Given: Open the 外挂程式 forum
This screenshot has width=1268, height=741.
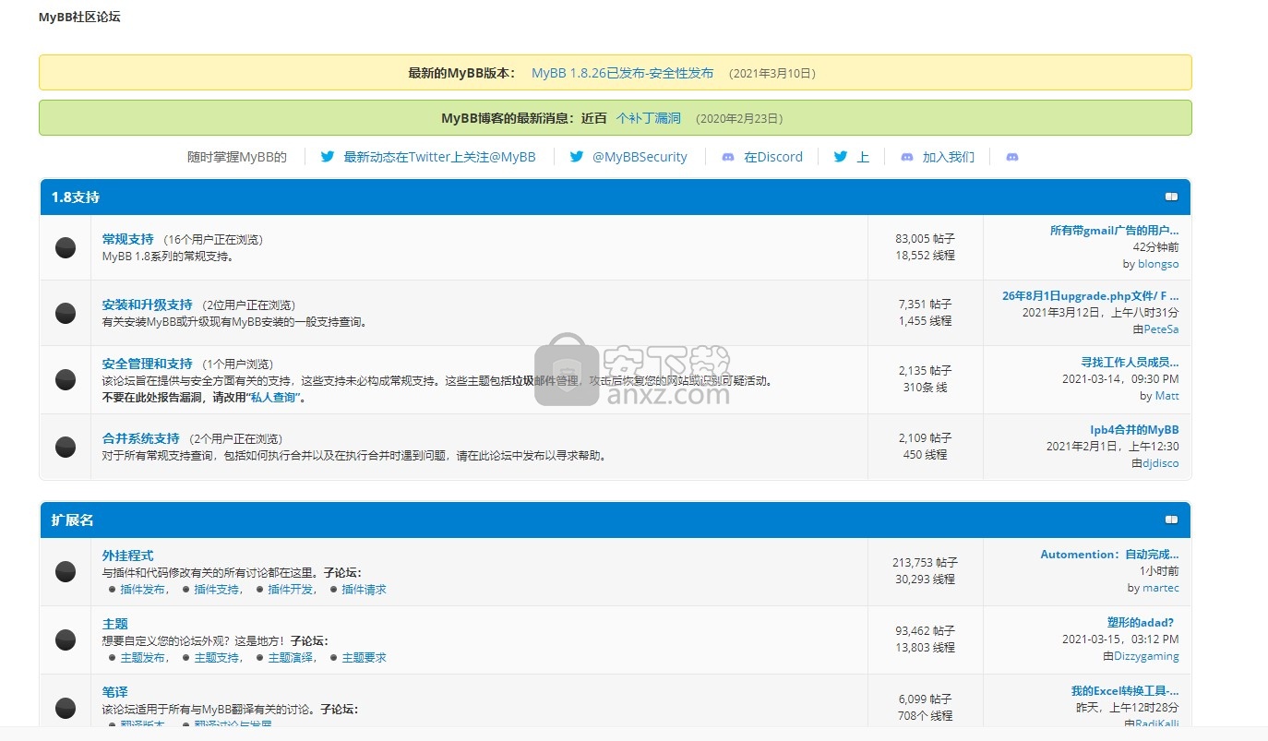Looking at the screenshot, I should (x=128, y=556).
